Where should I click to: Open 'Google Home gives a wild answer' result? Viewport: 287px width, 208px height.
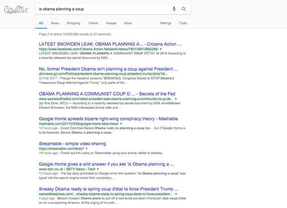coord(106,164)
